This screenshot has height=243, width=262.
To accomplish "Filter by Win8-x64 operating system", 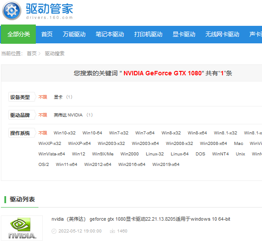I will 197,133.
